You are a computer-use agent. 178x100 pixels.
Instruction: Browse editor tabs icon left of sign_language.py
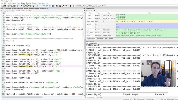tap(1, 11)
